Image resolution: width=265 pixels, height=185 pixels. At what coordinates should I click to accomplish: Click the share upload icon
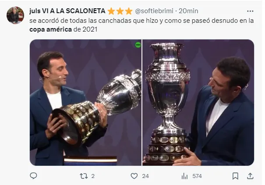tap(250, 176)
